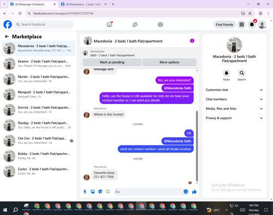
Task: Click the 'Where is this located' message
Action: tap(109, 114)
